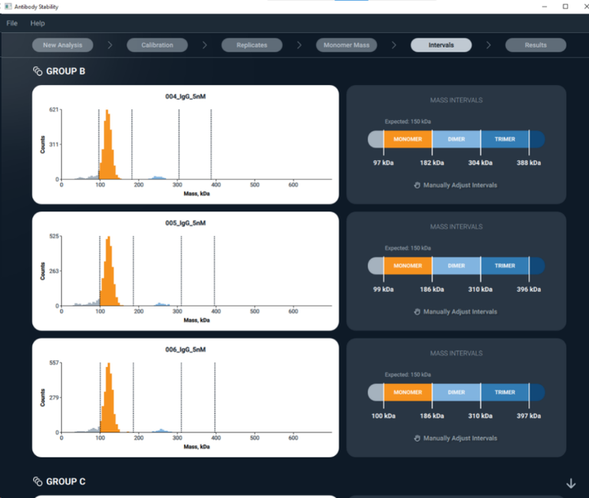Click the Antibody Stability app icon

tap(8, 6)
